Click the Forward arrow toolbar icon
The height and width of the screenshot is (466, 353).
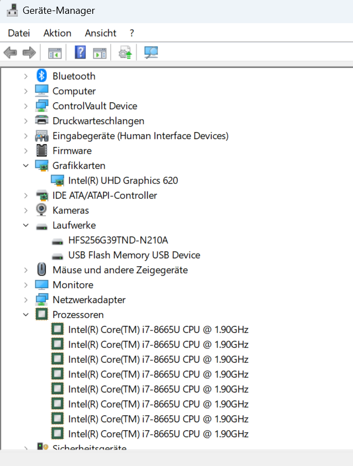click(29, 52)
